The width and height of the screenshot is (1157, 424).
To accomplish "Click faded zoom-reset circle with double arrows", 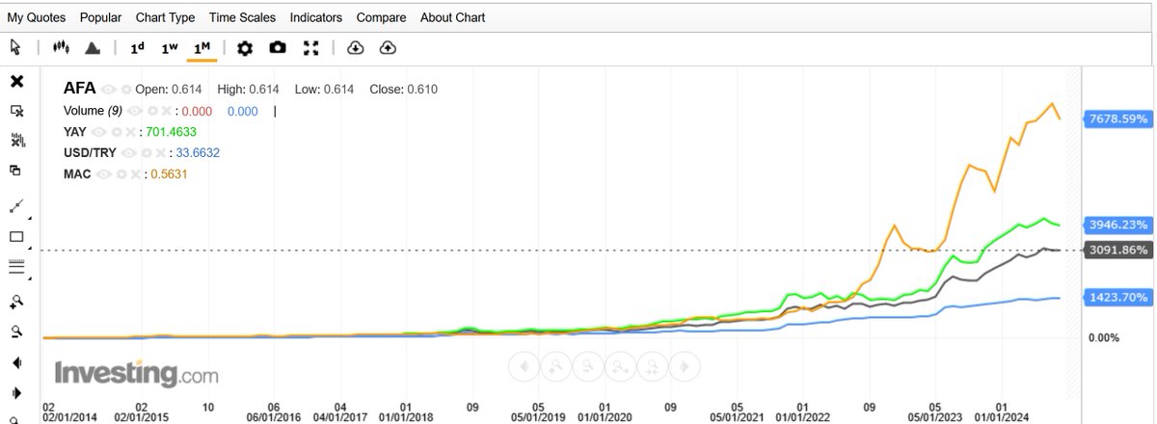I will coord(621,366).
